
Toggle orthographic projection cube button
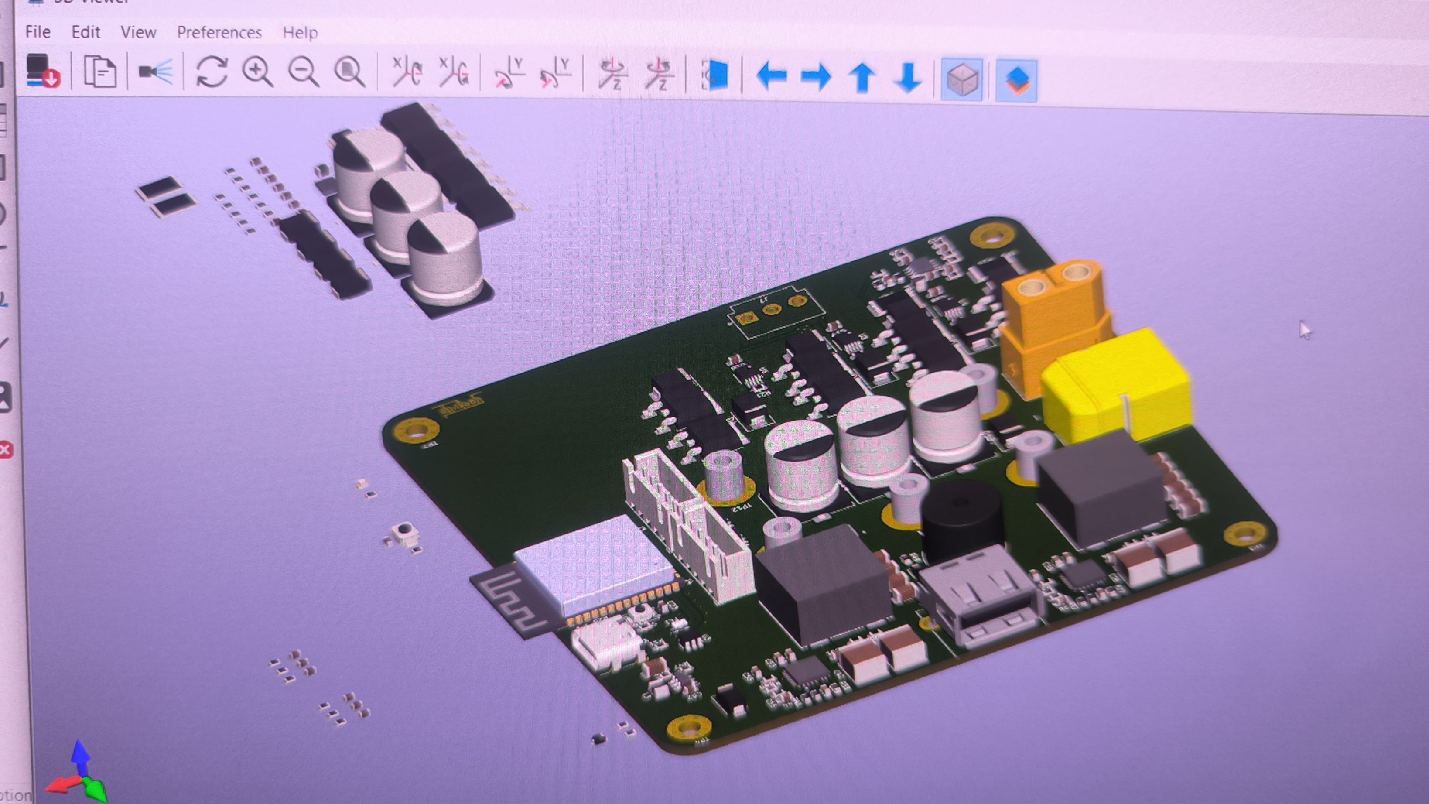pos(962,80)
